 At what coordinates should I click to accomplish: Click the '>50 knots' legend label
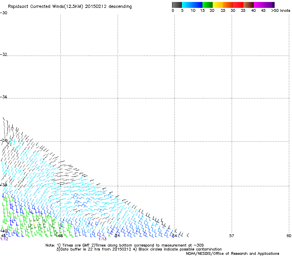281,11
